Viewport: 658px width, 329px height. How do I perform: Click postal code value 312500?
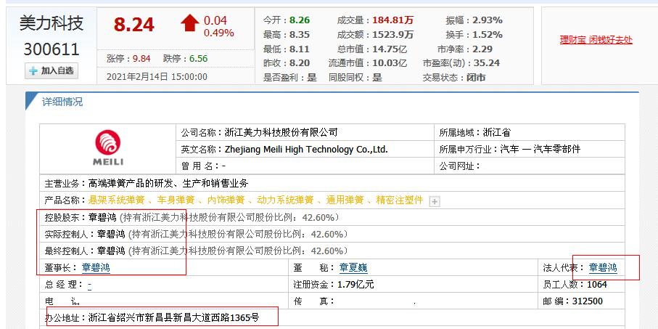[587, 301]
